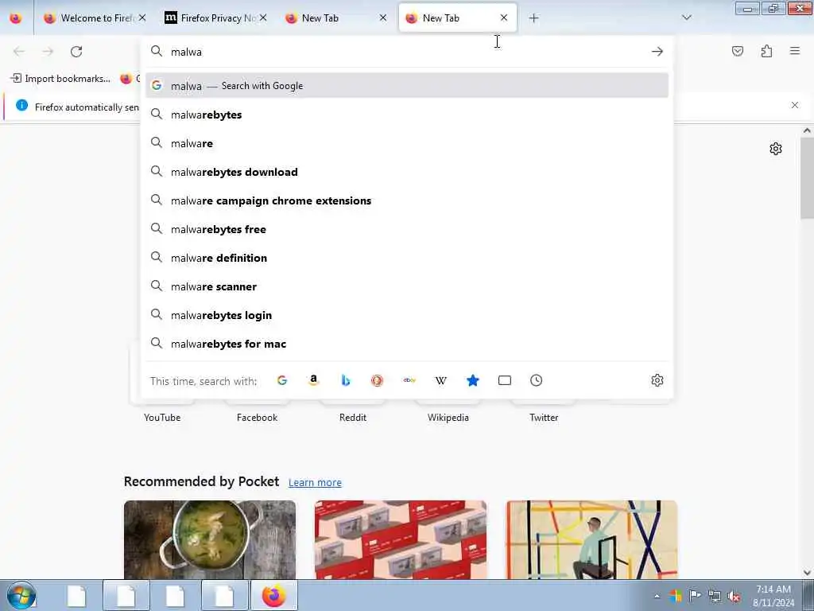Search this time with Google icon

(x=282, y=380)
